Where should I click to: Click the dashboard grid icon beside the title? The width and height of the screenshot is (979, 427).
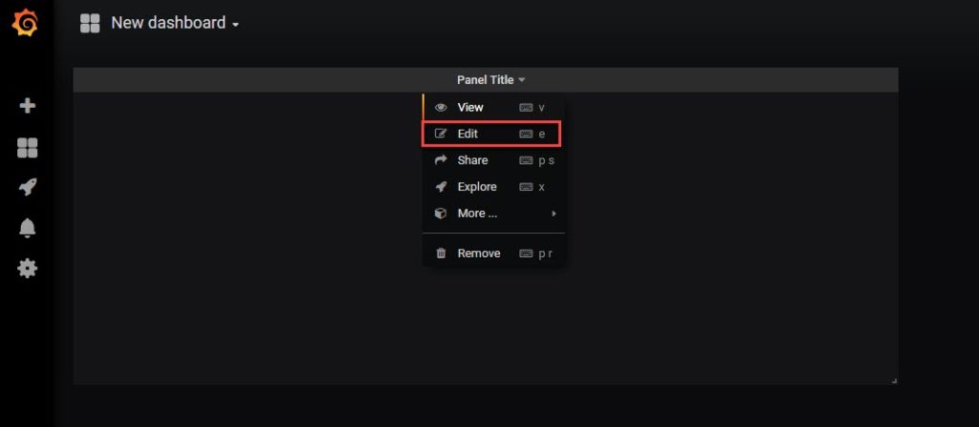click(x=90, y=23)
